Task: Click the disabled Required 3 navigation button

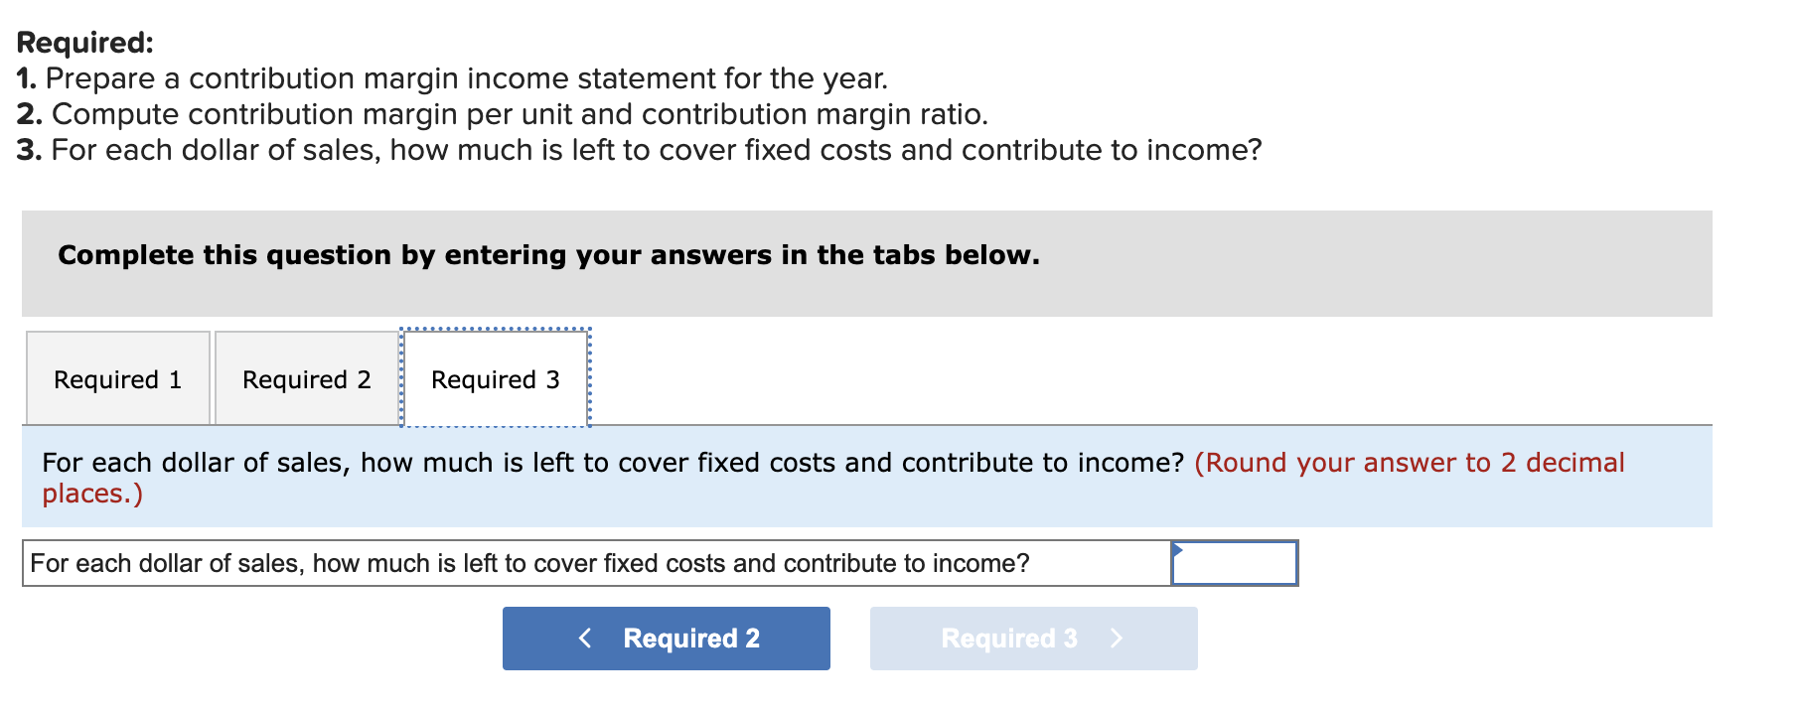Action: point(1033,639)
